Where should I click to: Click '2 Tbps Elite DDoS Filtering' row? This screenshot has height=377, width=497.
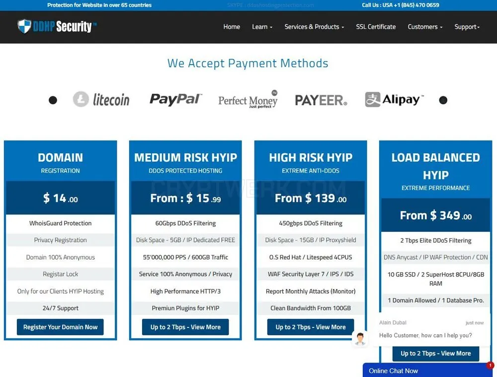coord(436,241)
